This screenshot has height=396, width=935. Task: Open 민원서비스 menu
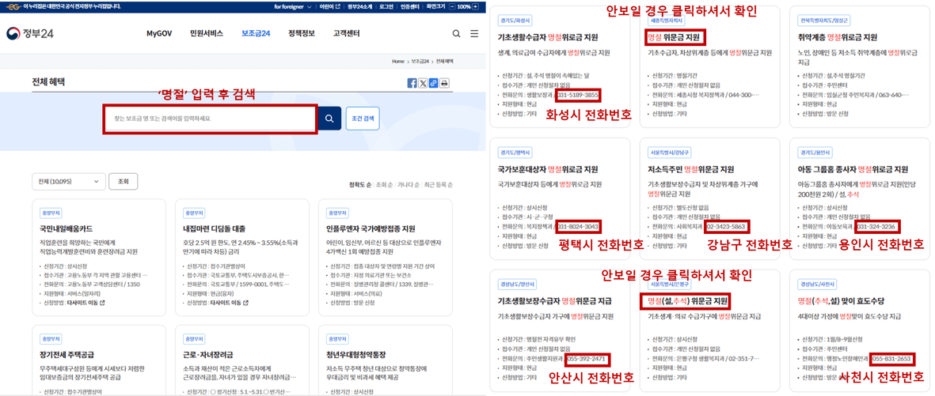(207, 34)
